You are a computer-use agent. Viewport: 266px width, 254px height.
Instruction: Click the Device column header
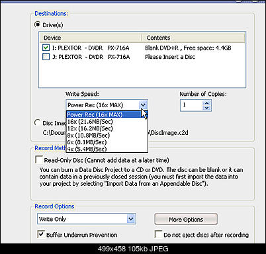[x=91, y=38]
